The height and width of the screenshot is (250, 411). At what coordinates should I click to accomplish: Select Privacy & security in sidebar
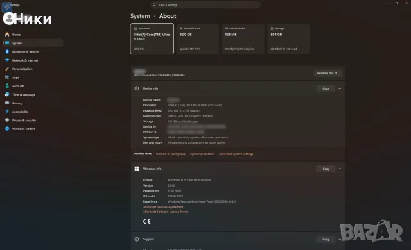tap(24, 121)
